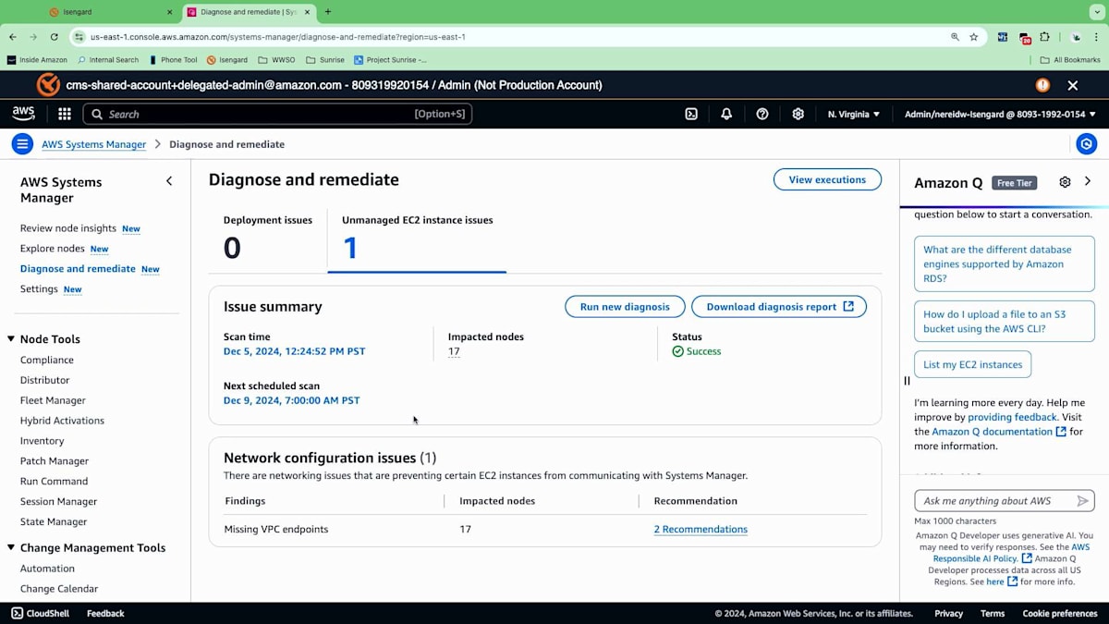Dismiss the Isengard account banner
Image resolution: width=1109 pixels, height=624 pixels.
1072,85
